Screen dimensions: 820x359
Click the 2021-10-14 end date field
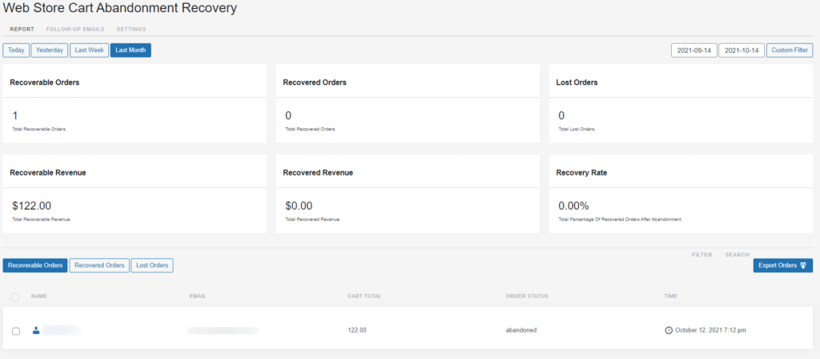(741, 50)
